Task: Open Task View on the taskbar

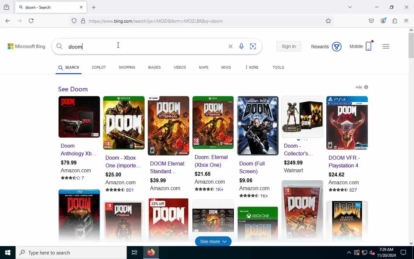Action: [135, 253]
